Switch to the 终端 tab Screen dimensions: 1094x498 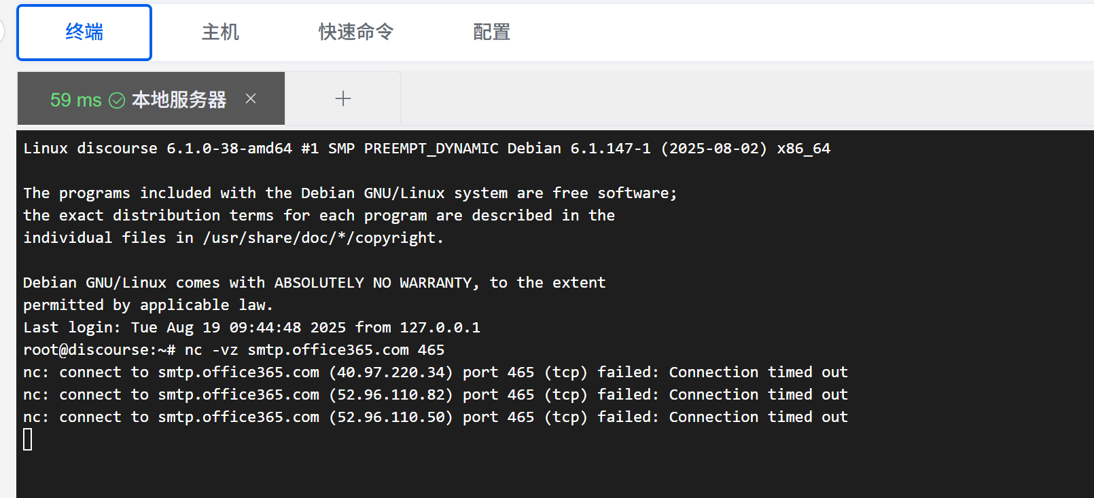[x=84, y=32]
